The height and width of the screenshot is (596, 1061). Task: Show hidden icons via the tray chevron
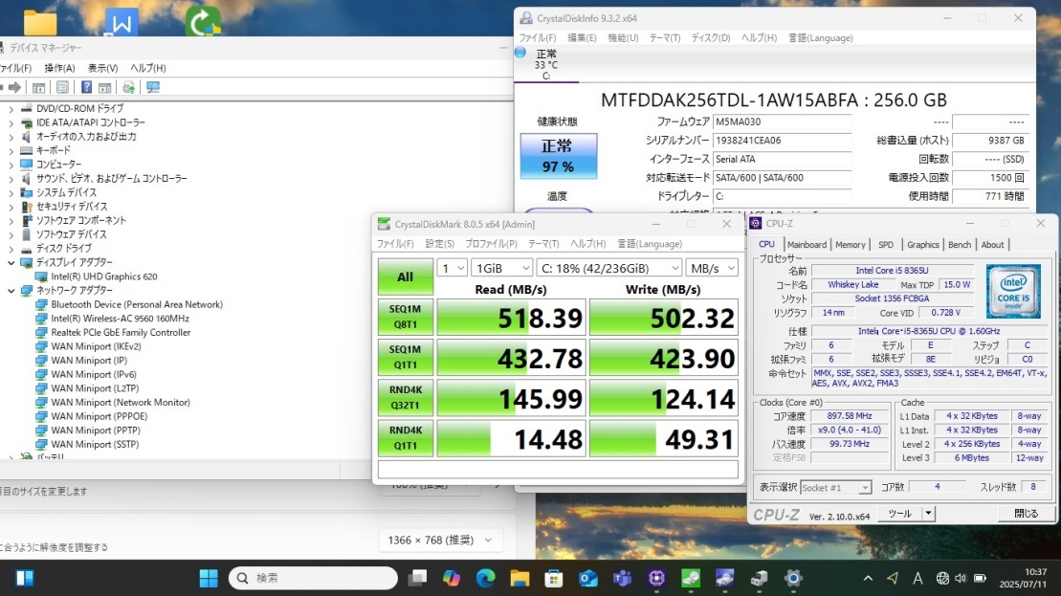[868, 578]
